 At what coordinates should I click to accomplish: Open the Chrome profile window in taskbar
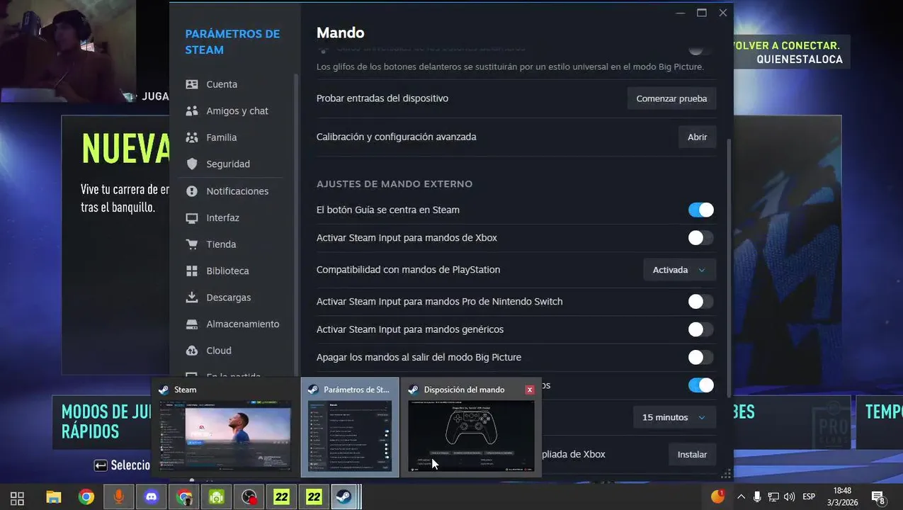click(184, 497)
